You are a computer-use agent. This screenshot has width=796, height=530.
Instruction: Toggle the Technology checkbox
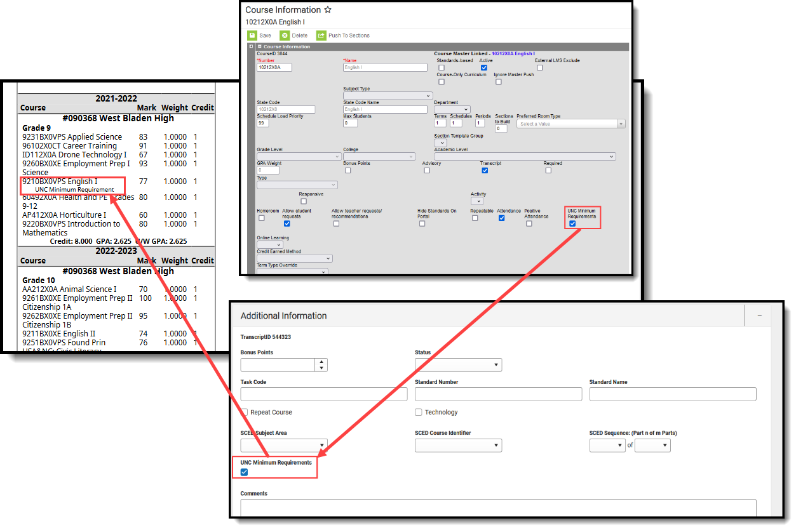tap(419, 412)
